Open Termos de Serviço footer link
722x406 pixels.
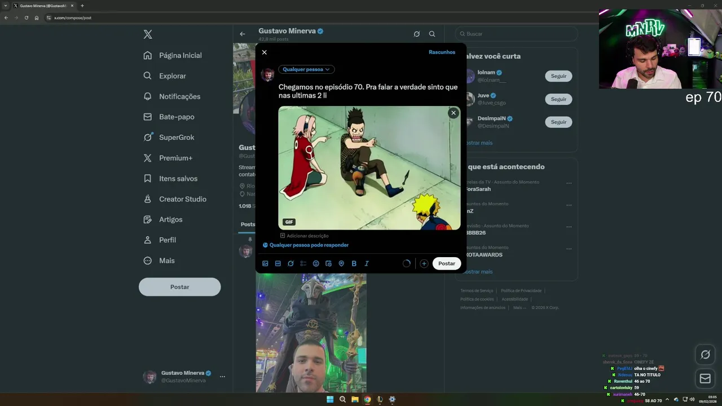pyautogui.click(x=477, y=291)
